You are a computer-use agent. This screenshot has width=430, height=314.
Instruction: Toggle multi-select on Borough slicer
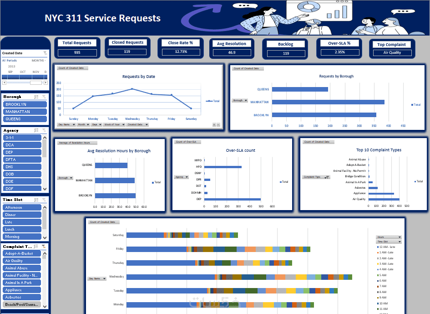point(36,97)
